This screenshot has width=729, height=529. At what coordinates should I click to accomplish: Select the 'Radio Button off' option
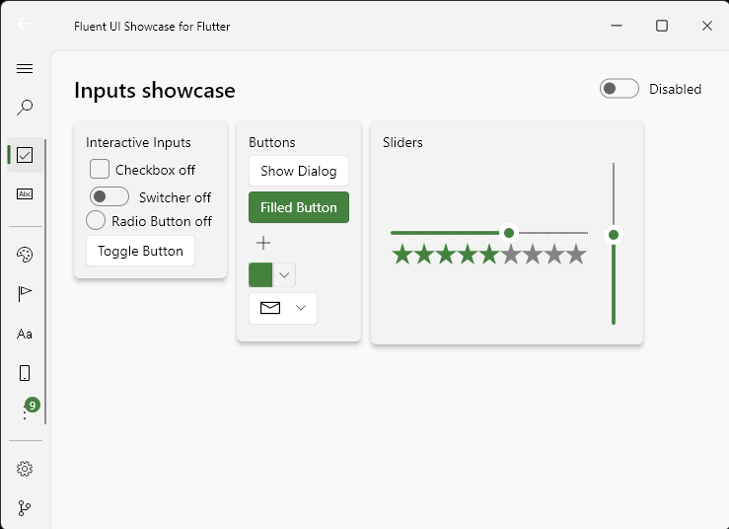96,220
